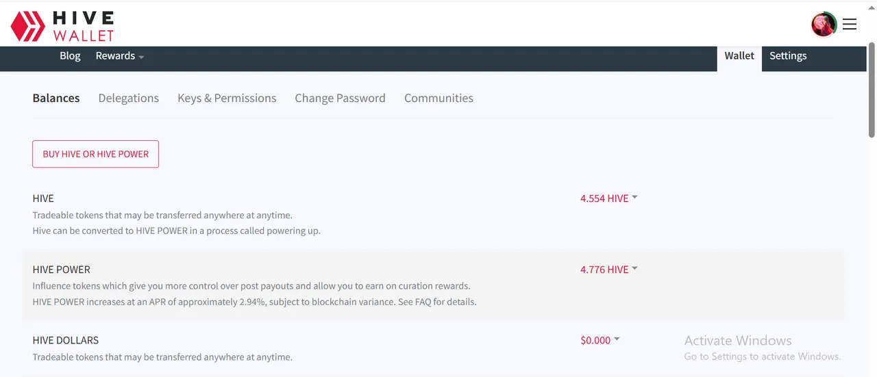
Task: Expand the Rewards dropdown menu
Action: point(120,56)
